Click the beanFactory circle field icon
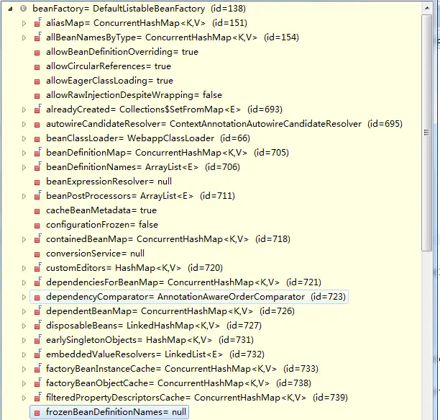The width and height of the screenshot is (440, 420). point(24,9)
